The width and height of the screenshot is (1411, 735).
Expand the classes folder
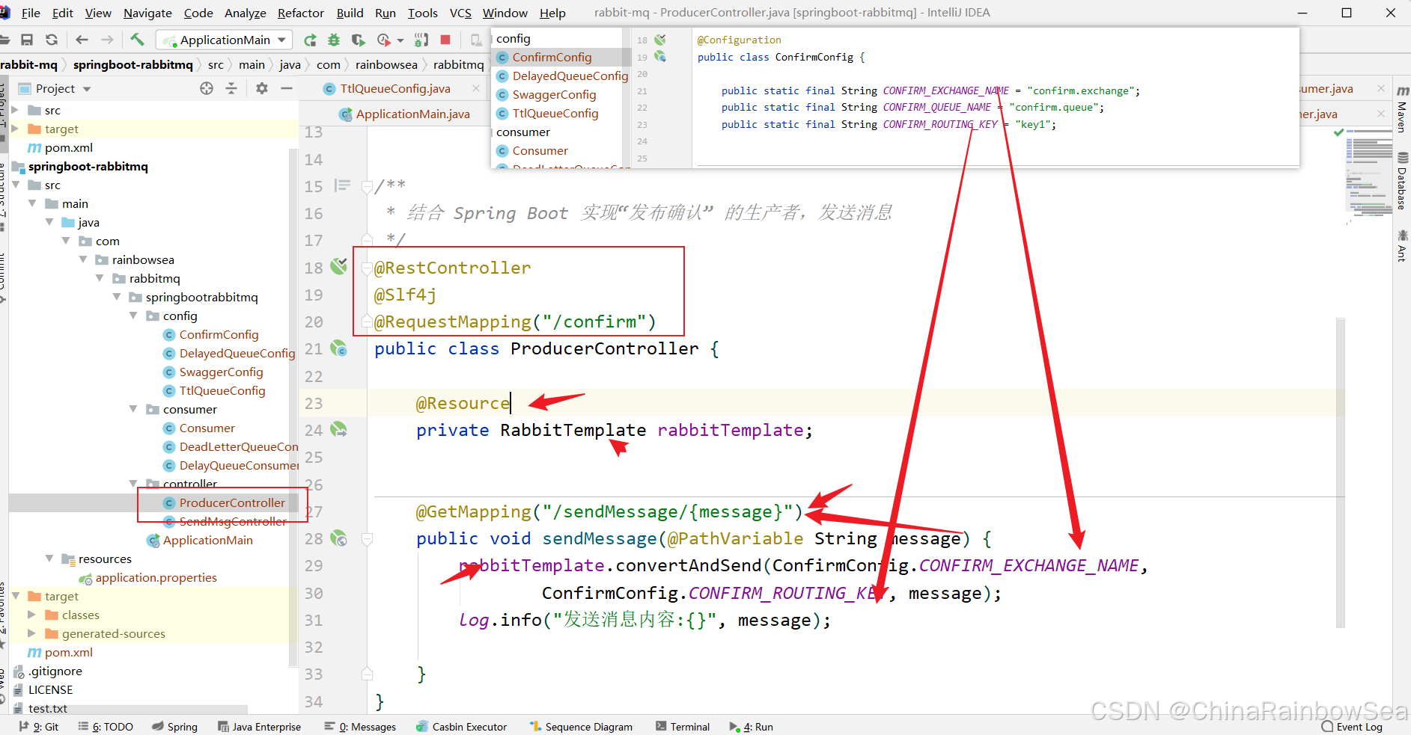click(x=32, y=615)
